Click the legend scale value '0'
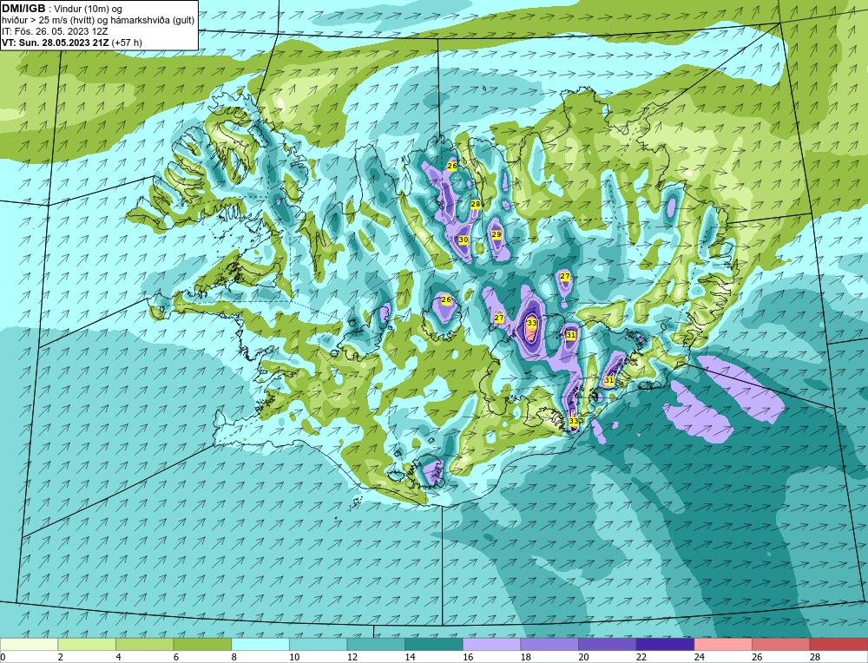 pyautogui.click(x=3, y=658)
